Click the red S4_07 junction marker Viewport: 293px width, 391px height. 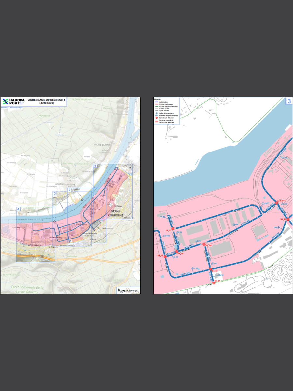[x=173, y=229]
